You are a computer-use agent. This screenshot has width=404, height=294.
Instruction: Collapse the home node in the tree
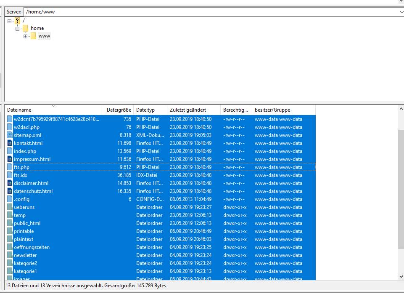17,28
